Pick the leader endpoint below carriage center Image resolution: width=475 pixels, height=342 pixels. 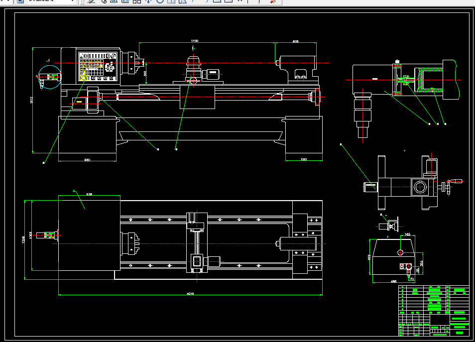click(176, 149)
